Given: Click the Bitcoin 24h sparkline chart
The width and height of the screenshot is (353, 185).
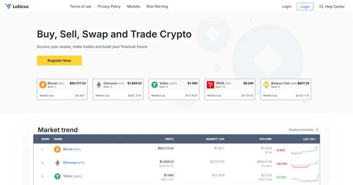Looking at the screenshot, I should (x=305, y=150).
